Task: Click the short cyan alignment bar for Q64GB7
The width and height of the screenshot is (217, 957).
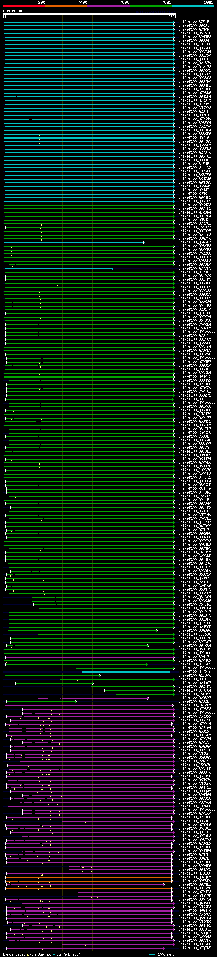Action: tap(75, 243)
